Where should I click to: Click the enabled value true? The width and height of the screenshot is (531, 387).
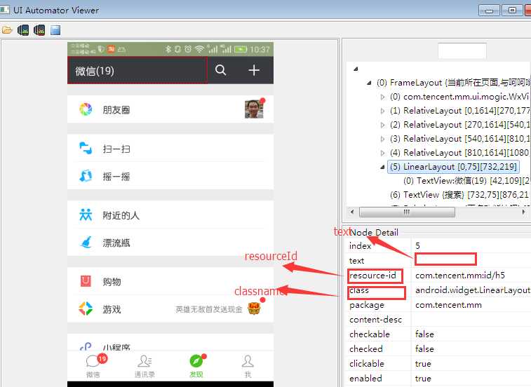[x=423, y=378]
